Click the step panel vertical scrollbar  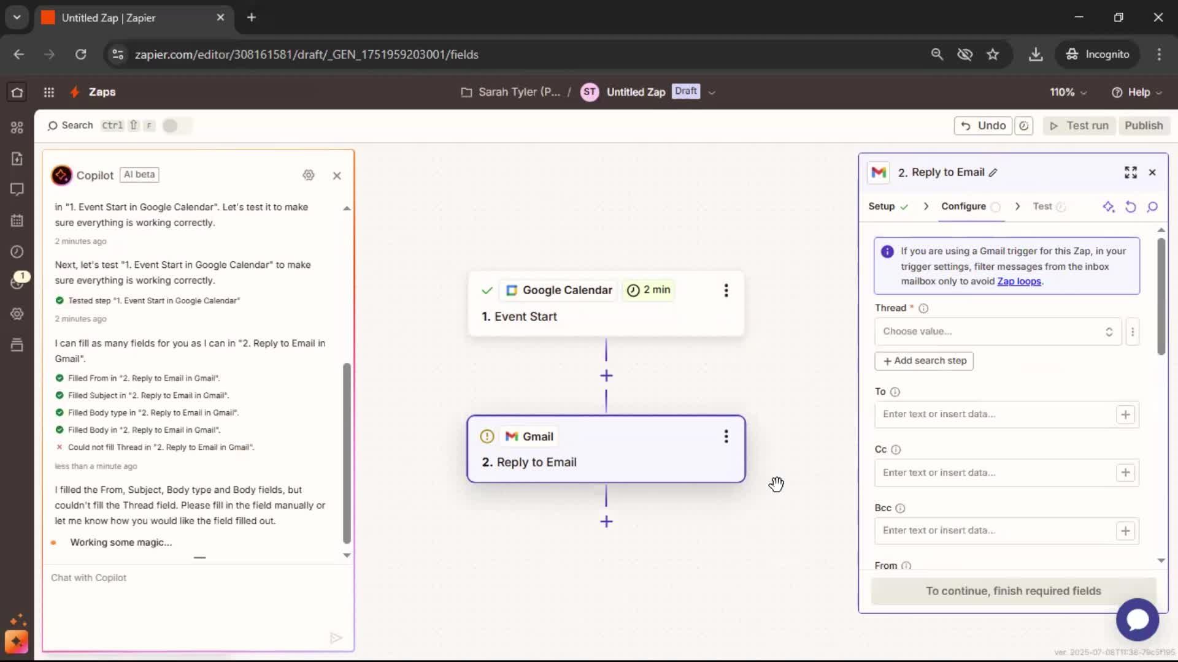[x=1161, y=296]
